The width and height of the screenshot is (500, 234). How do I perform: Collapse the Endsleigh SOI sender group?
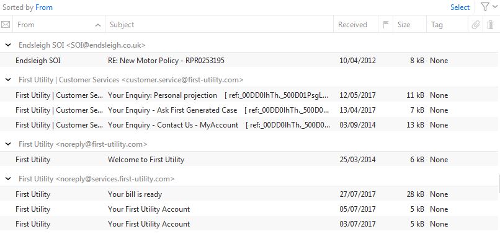8,45
